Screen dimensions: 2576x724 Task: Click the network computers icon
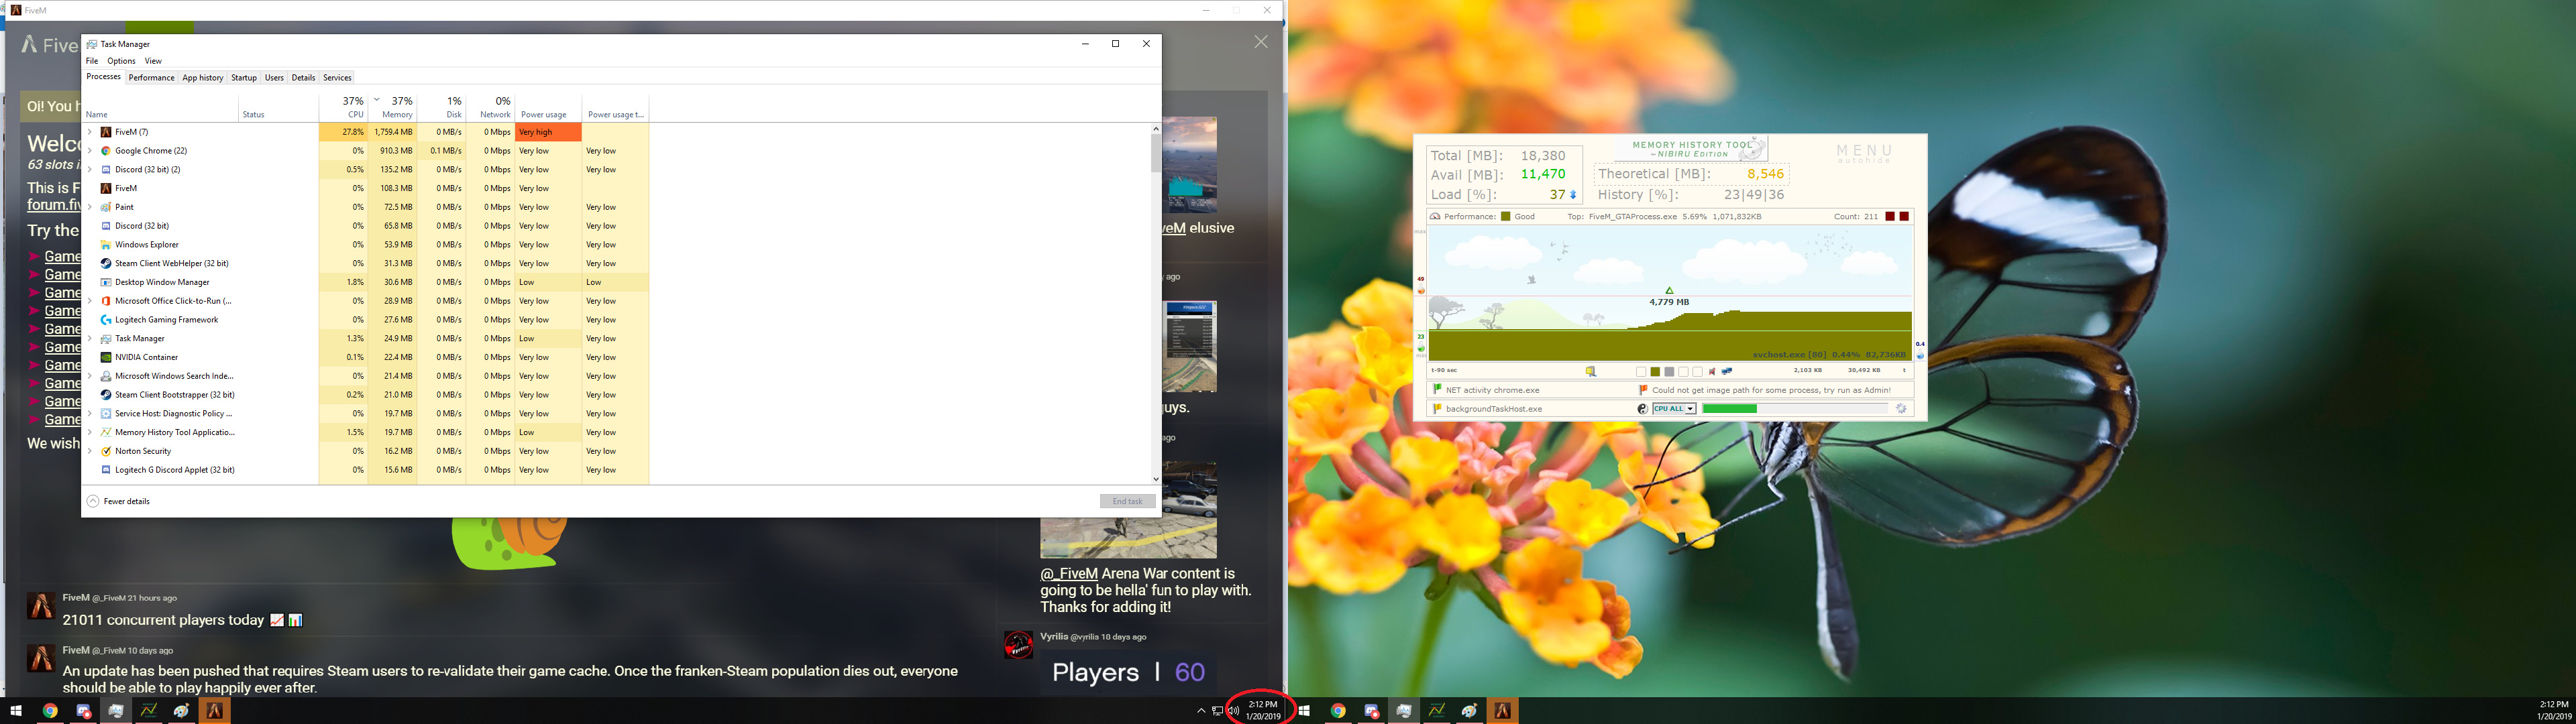1727,371
